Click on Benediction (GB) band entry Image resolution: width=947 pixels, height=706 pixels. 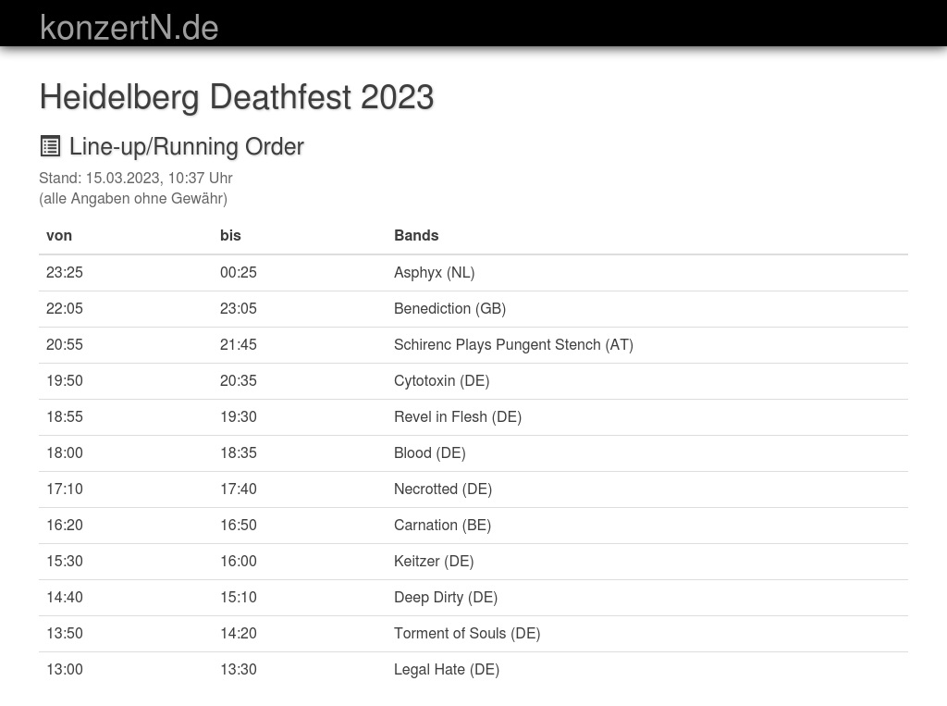click(x=449, y=308)
